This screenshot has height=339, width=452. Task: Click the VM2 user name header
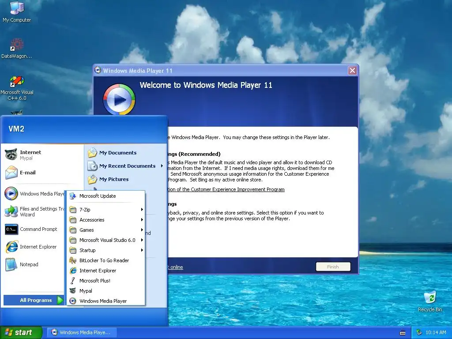coord(16,128)
